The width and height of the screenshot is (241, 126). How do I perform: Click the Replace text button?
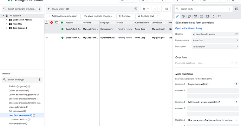[146, 16]
